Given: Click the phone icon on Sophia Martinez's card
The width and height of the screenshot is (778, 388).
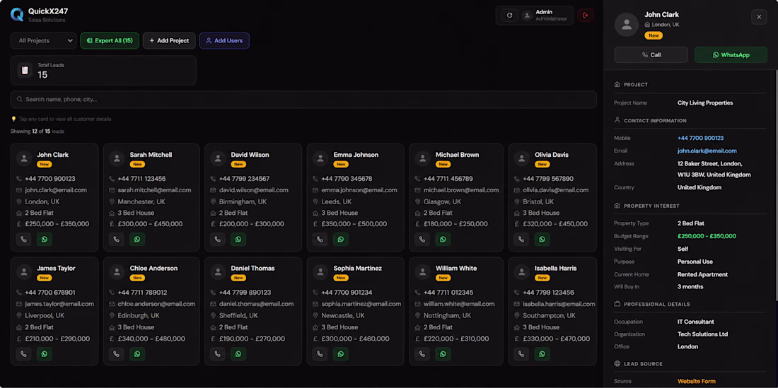Looking at the screenshot, I should [320, 354].
